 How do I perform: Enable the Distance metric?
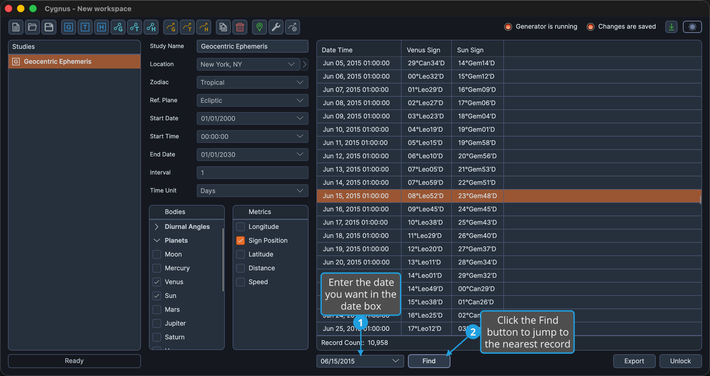tap(240, 268)
